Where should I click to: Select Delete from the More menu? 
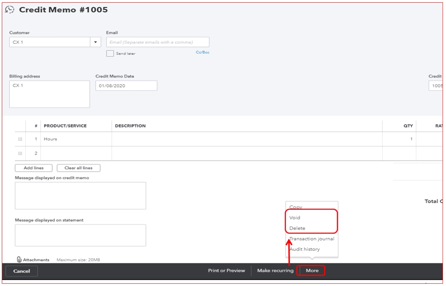click(x=297, y=228)
